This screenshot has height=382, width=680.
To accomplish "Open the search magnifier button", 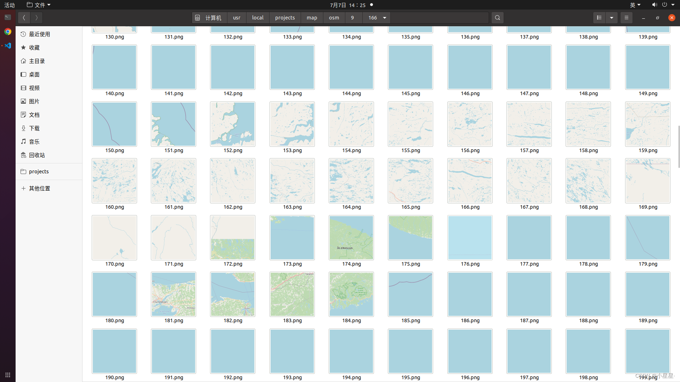I will [497, 18].
